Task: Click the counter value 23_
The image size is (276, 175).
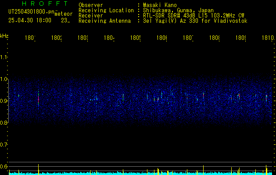Action: tap(65, 21)
